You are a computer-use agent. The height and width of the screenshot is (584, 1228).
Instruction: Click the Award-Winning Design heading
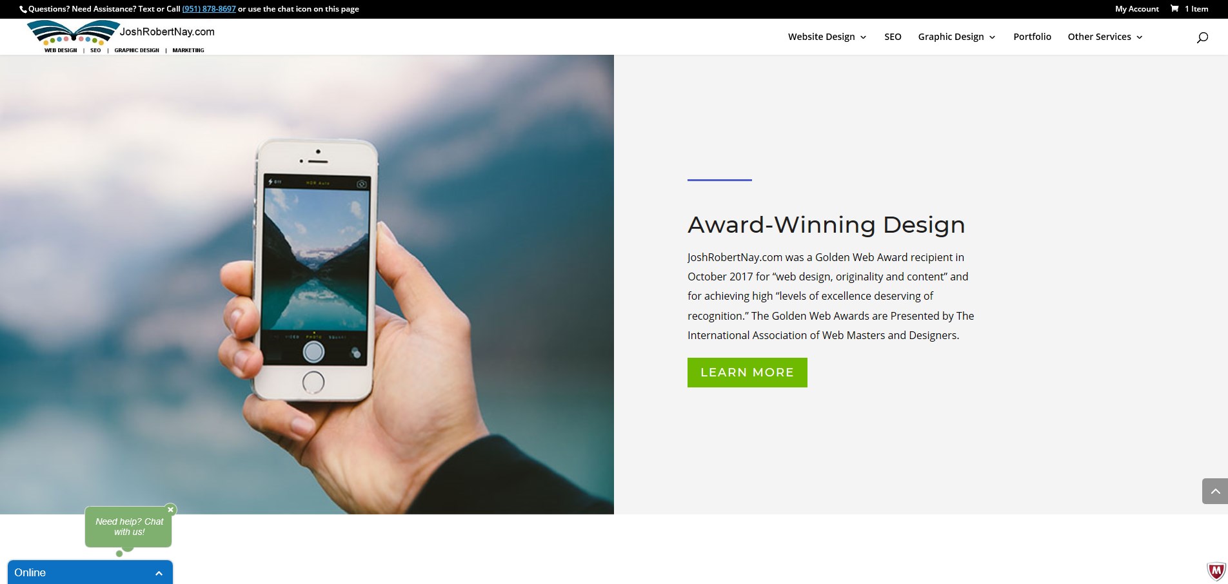[826, 225]
